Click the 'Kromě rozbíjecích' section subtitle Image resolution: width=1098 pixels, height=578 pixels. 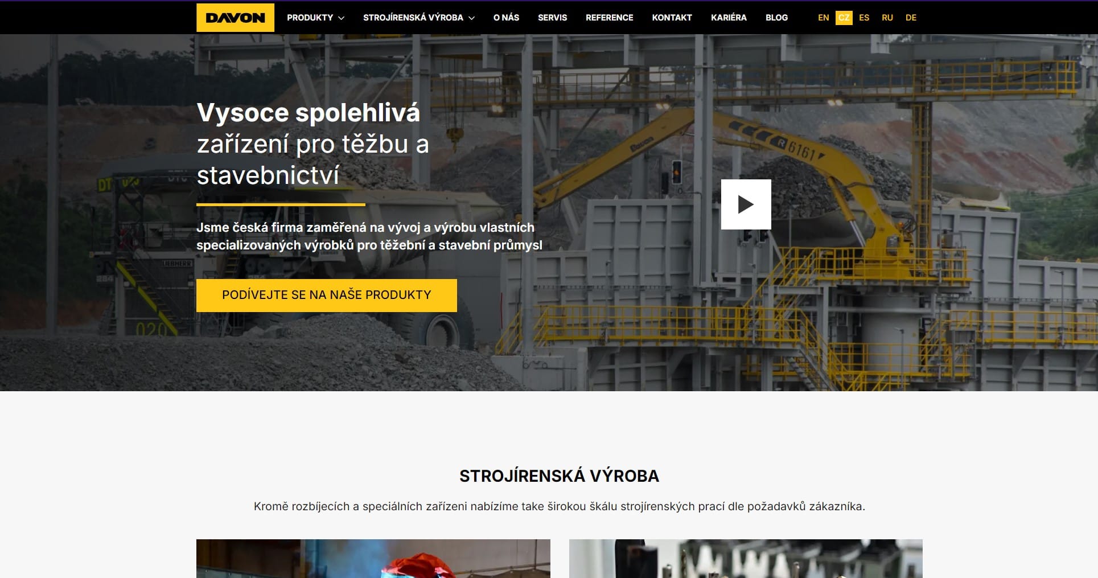coord(559,506)
